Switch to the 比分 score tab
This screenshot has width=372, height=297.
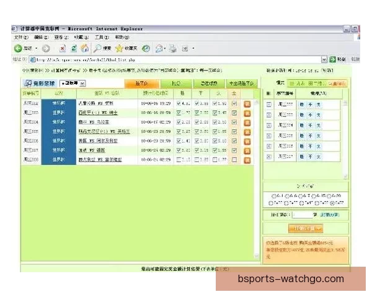176,84
